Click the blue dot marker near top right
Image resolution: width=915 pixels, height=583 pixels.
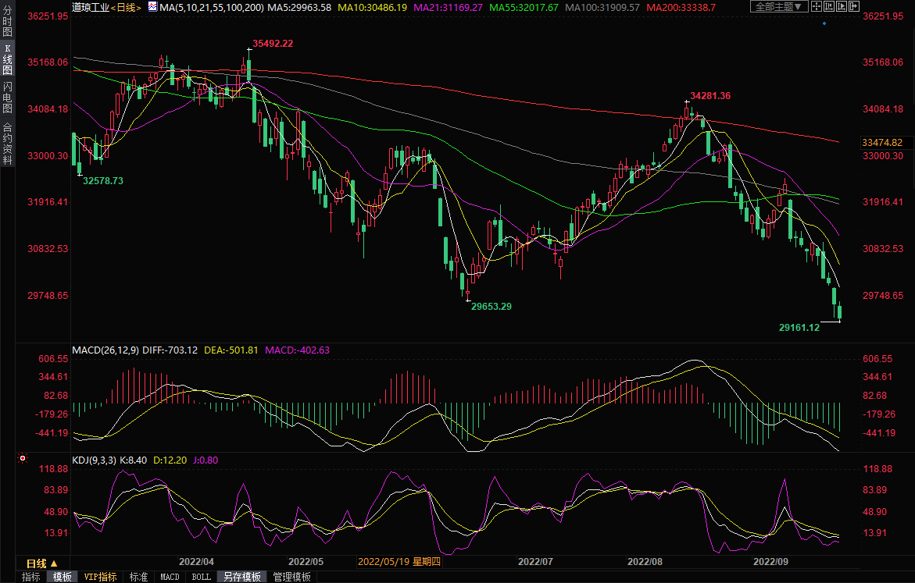824,23
